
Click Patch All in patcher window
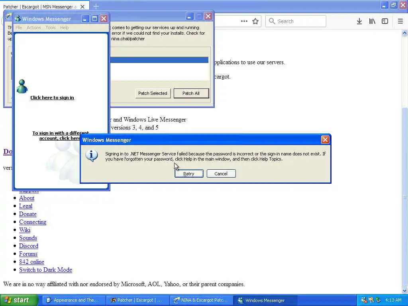pyautogui.click(x=191, y=93)
